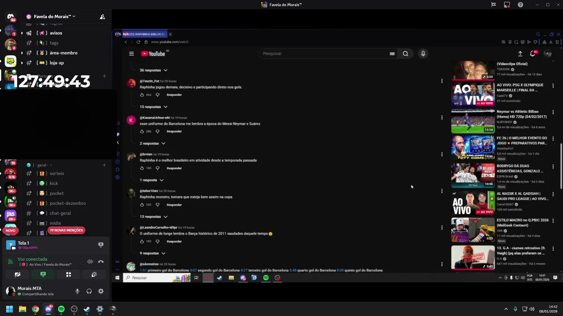This screenshot has height=316, width=563.
Task: Click Responder under bvian comment
Action: (x=174, y=168)
